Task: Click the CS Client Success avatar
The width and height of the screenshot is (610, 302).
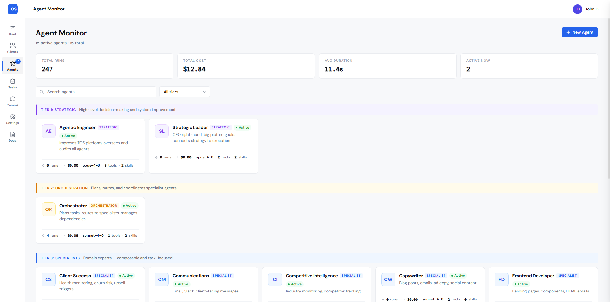Action: click(x=49, y=280)
